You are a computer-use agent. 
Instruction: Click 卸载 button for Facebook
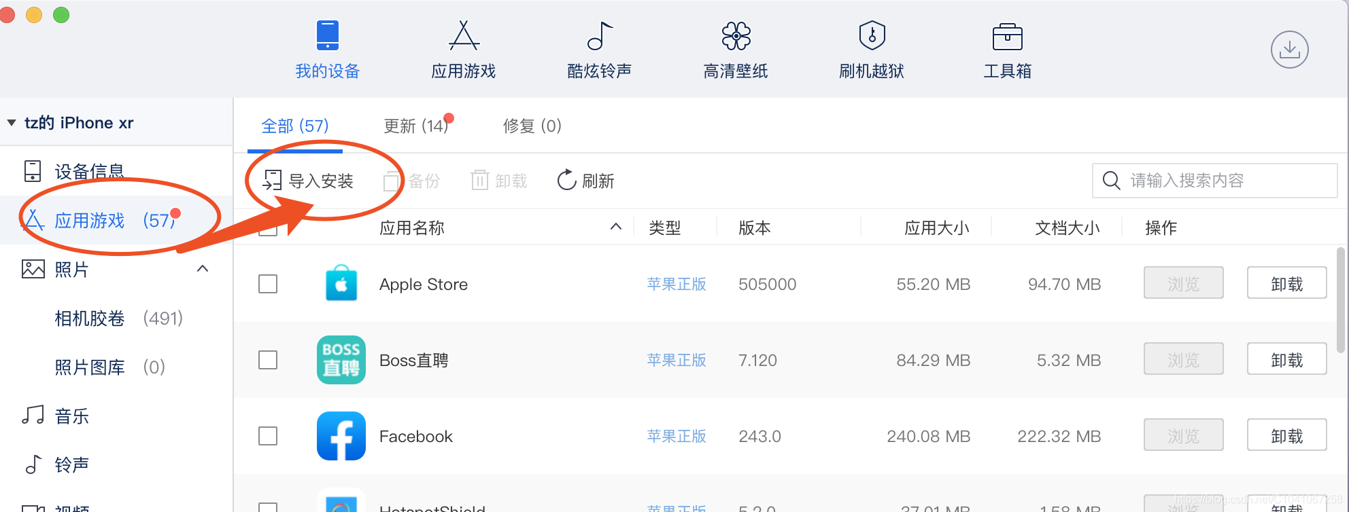[x=1287, y=435]
